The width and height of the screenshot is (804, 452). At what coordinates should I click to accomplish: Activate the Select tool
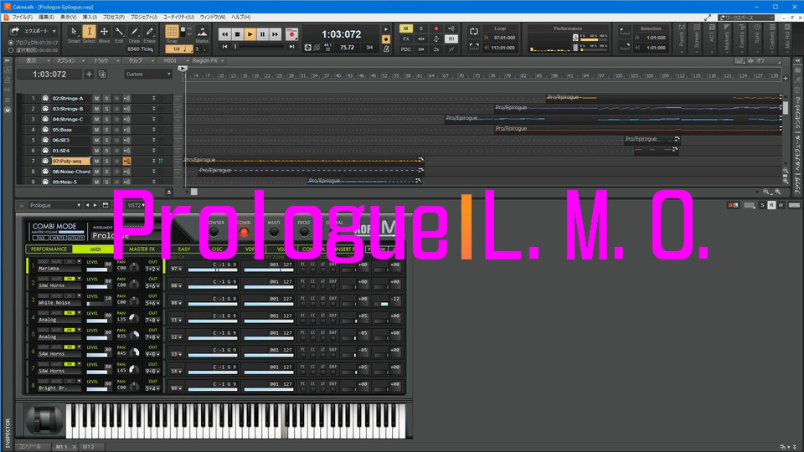pyautogui.click(x=89, y=33)
